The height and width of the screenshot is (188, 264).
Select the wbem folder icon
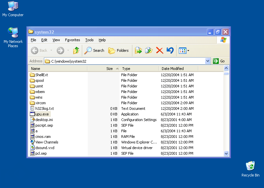tap(32, 92)
